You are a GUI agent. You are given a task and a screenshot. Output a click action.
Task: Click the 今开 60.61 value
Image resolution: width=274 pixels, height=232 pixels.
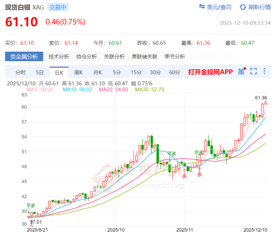[x=115, y=43]
